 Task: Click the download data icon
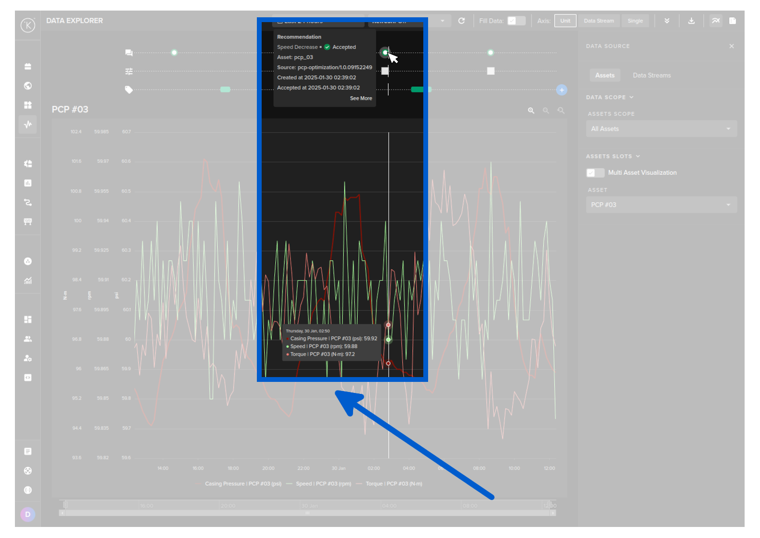[x=691, y=21]
